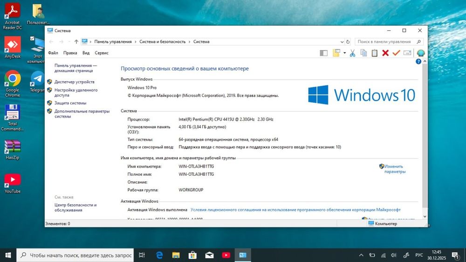Image resolution: width=466 pixels, height=262 pixels.
Task: Open YouTube desktop shortcut
Action: coord(13,183)
